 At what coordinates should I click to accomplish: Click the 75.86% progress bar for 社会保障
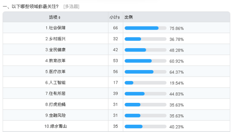point(145,28)
